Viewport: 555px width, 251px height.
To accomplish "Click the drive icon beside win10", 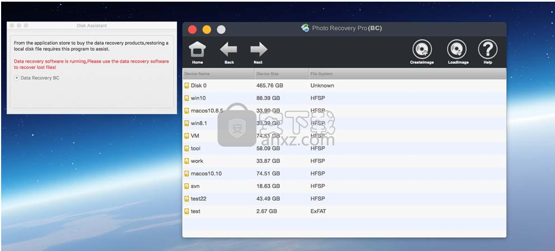I will point(187,98).
